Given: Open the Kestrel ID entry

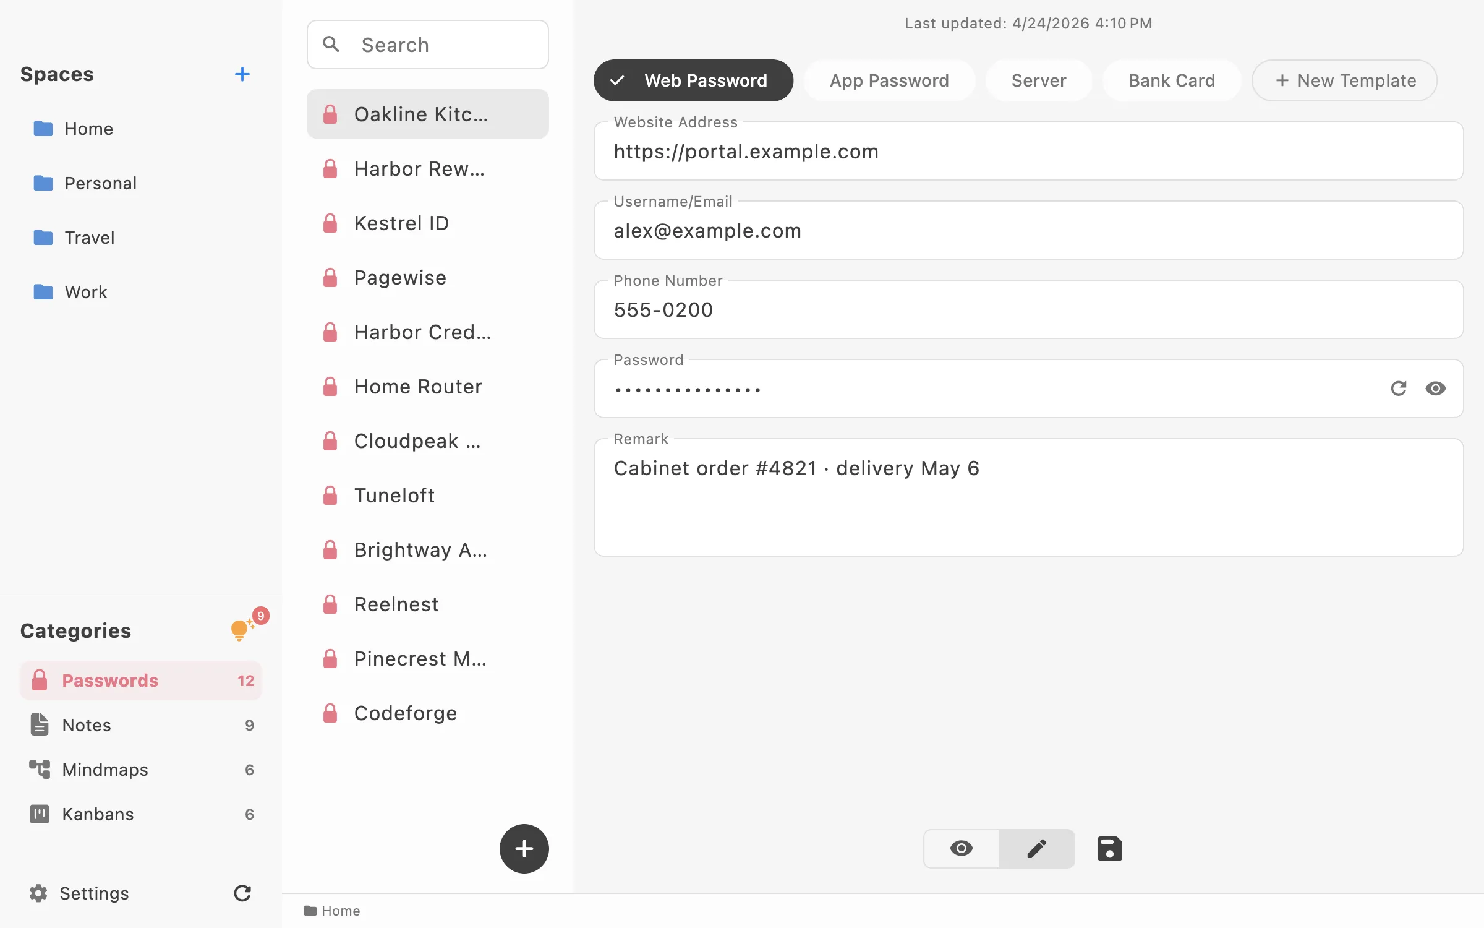Looking at the screenshot, I should (x=428, y=223).
